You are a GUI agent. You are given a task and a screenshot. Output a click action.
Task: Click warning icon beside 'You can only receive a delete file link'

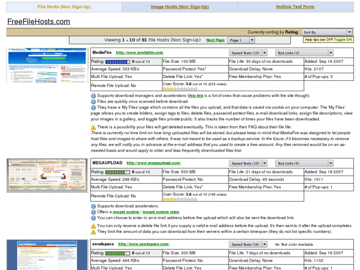point(94,226)
